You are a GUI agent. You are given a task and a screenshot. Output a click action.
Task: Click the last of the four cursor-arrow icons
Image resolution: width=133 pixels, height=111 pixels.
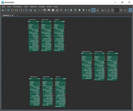84,10
